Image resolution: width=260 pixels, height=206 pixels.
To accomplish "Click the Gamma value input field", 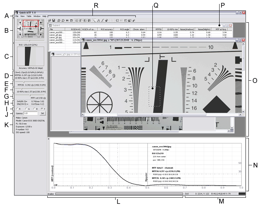I will (x=31, y=113).
